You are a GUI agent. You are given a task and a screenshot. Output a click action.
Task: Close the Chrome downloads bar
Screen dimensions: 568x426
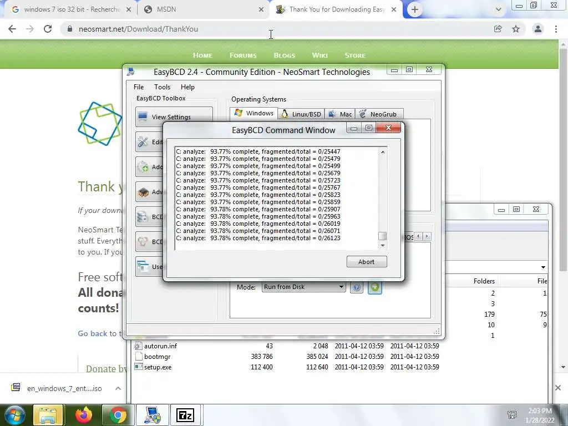tap(558, 388)
